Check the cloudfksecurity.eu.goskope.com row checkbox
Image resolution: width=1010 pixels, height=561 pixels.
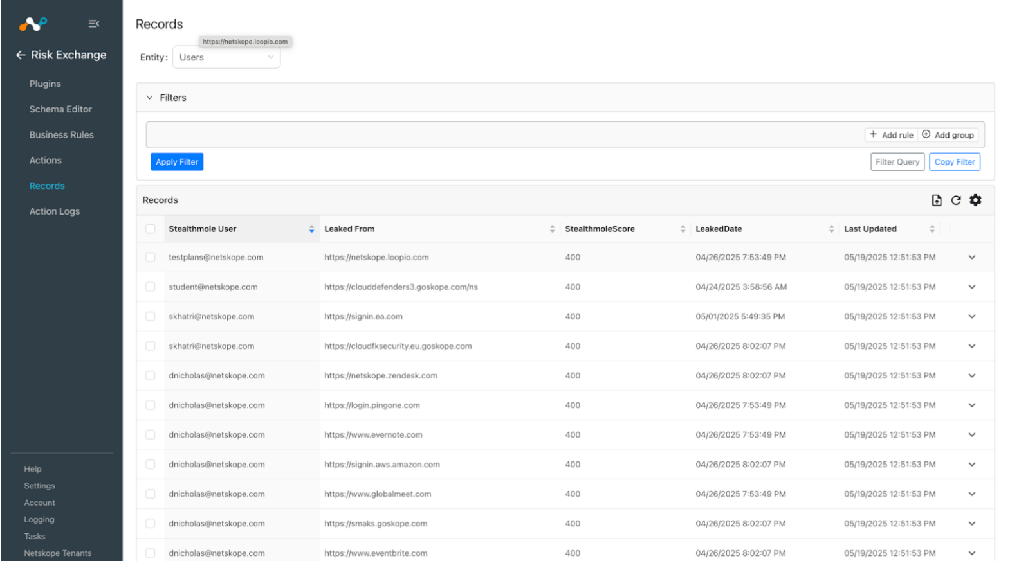151,346
